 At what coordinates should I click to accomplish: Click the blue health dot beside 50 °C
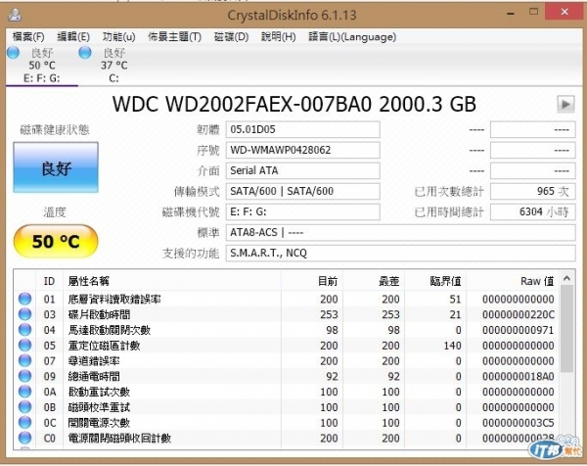[13, 53]
